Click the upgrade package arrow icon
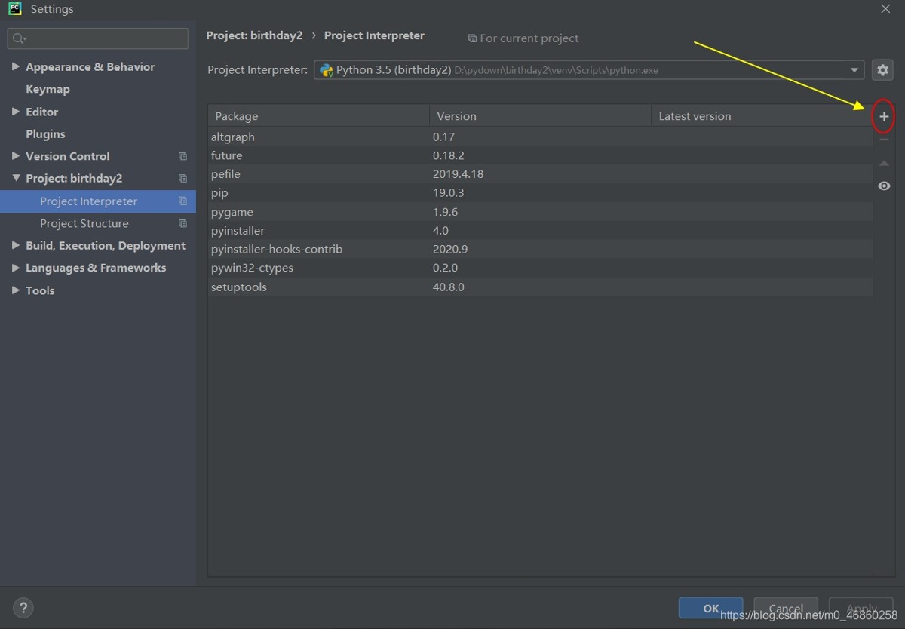Image resolution: width=905 pixels, height=629 pixels. tap(884, 164)
